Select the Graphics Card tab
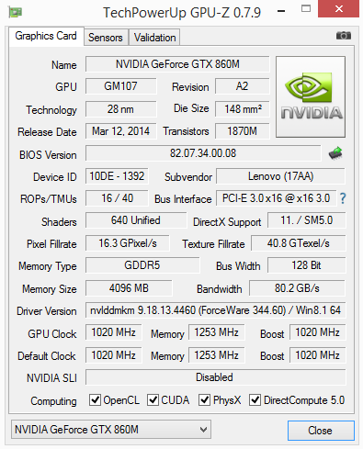The width and height of the screenshot is (363, 449). (x=46, y=36)
